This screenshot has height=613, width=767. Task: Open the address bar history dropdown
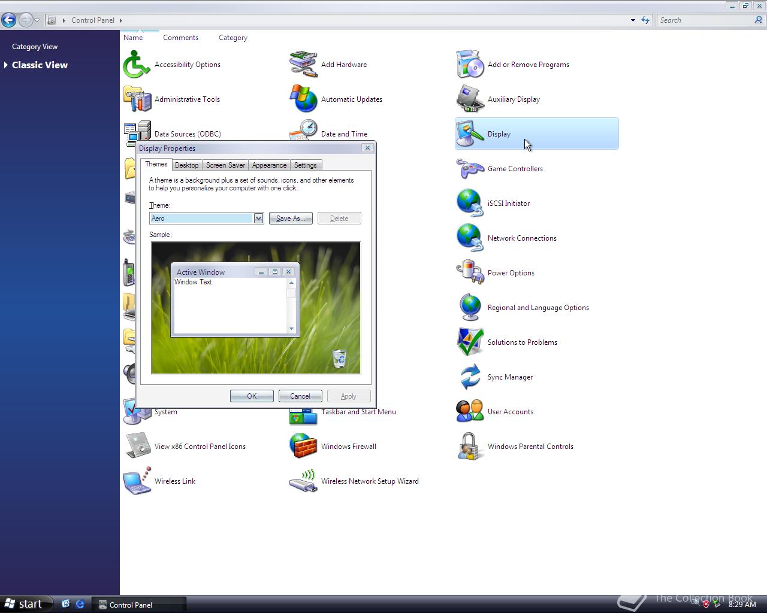[x=633, y=20]
